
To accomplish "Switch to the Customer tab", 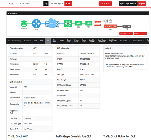I will coord(27,41).
